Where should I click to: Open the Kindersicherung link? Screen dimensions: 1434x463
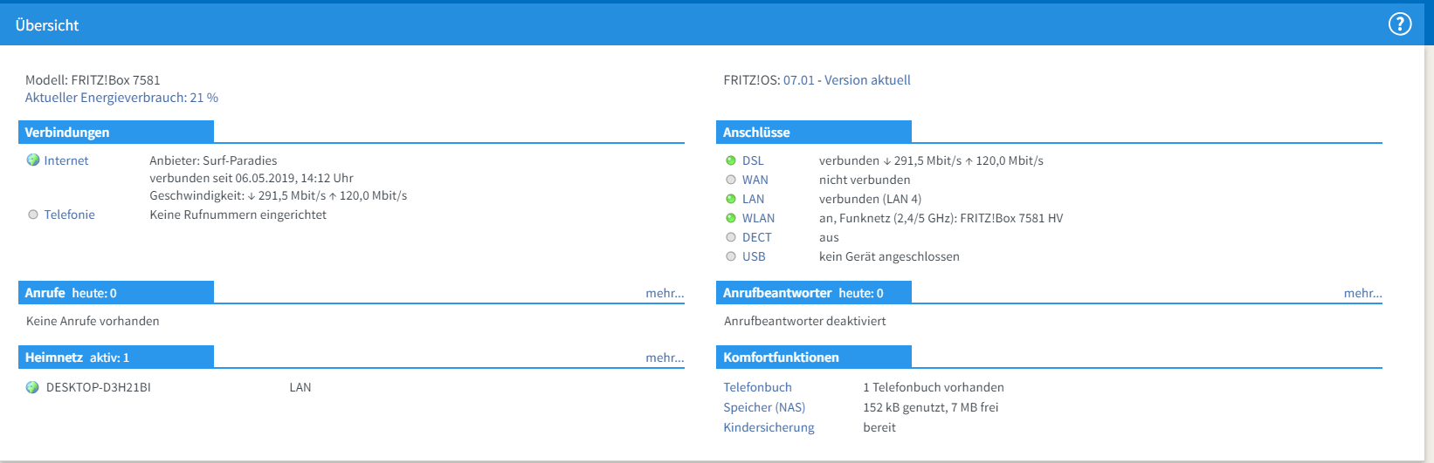[x=769, y=427]
